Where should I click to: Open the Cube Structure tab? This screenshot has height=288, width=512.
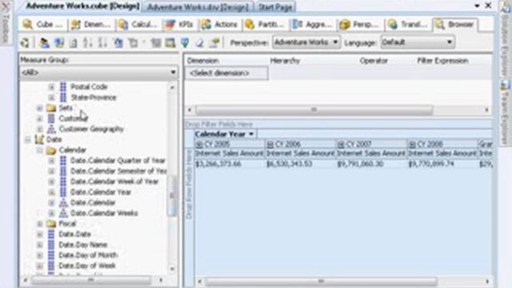(43, 25)
